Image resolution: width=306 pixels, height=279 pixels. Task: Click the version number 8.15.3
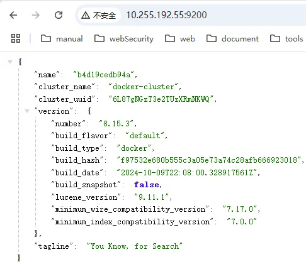(x=116, y=124)
